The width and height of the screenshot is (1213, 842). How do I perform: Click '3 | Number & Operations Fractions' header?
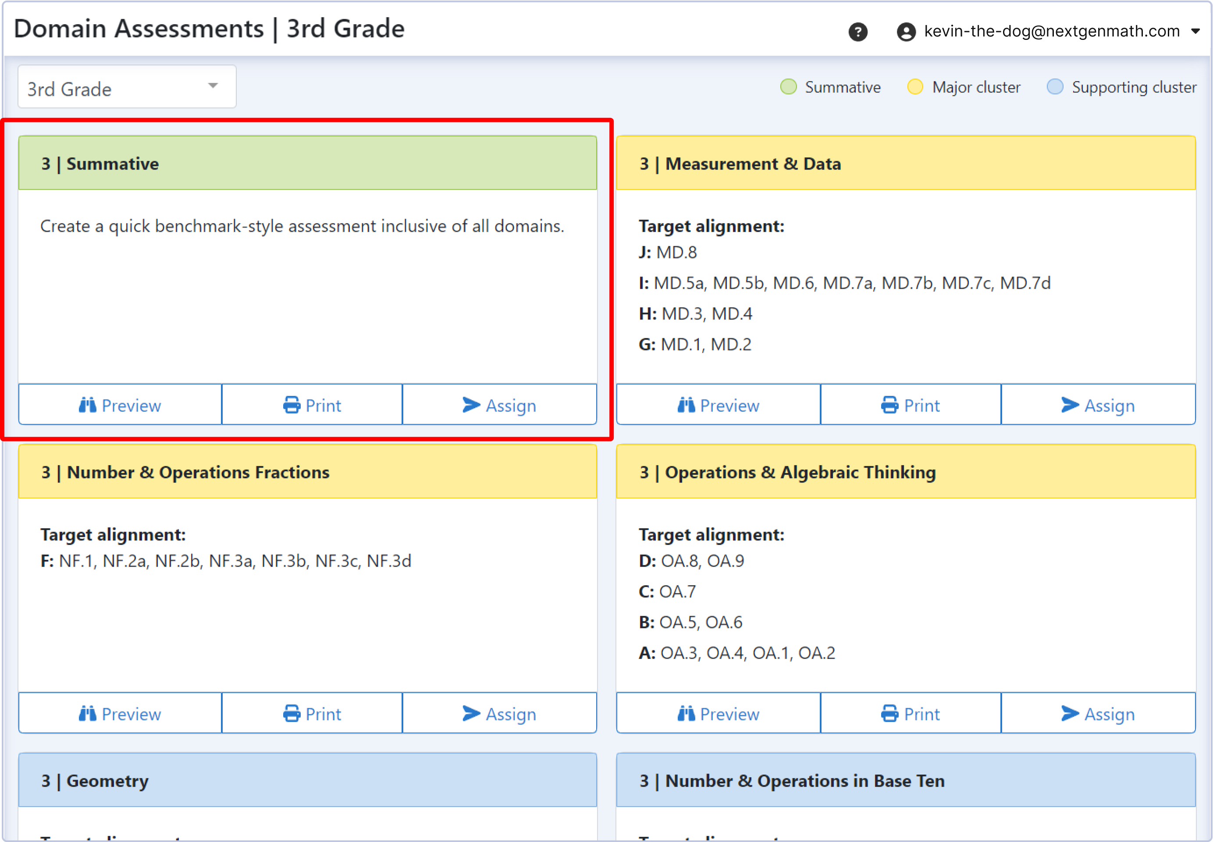[308, 472]
